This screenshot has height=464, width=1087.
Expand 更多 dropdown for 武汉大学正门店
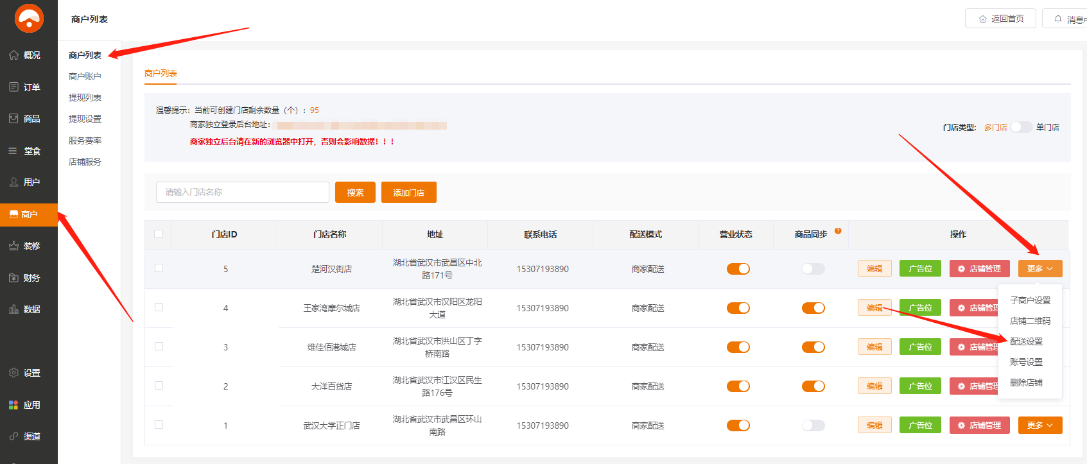[x=1039, y=425]
